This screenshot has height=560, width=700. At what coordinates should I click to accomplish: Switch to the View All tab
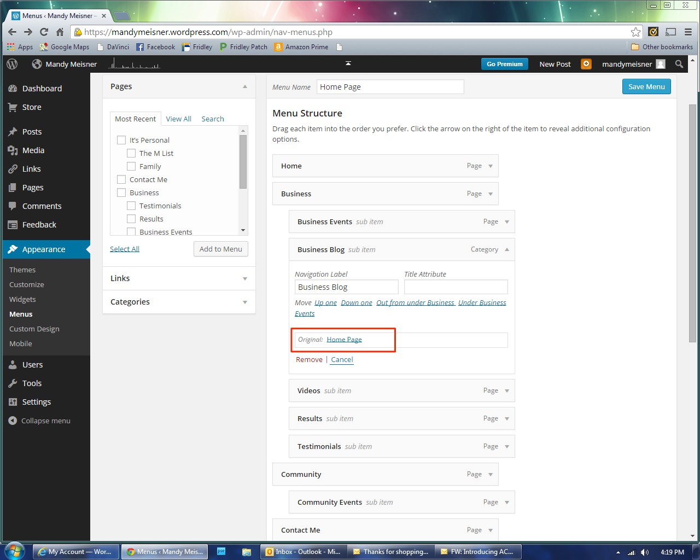[178, 119]
